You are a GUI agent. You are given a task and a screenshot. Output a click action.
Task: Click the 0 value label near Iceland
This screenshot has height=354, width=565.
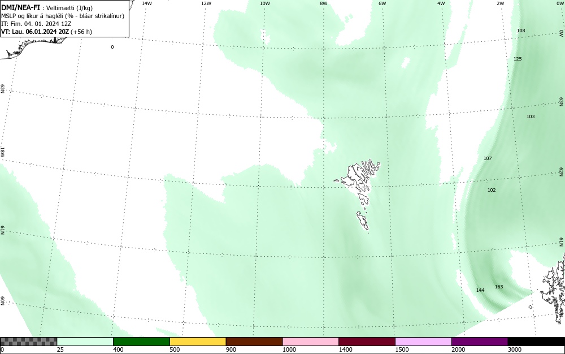[112, 47]
